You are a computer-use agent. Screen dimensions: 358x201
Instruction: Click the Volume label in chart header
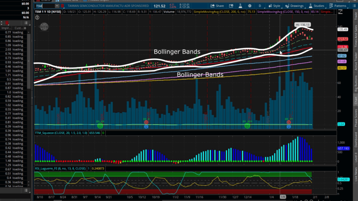tap(169, 12)
